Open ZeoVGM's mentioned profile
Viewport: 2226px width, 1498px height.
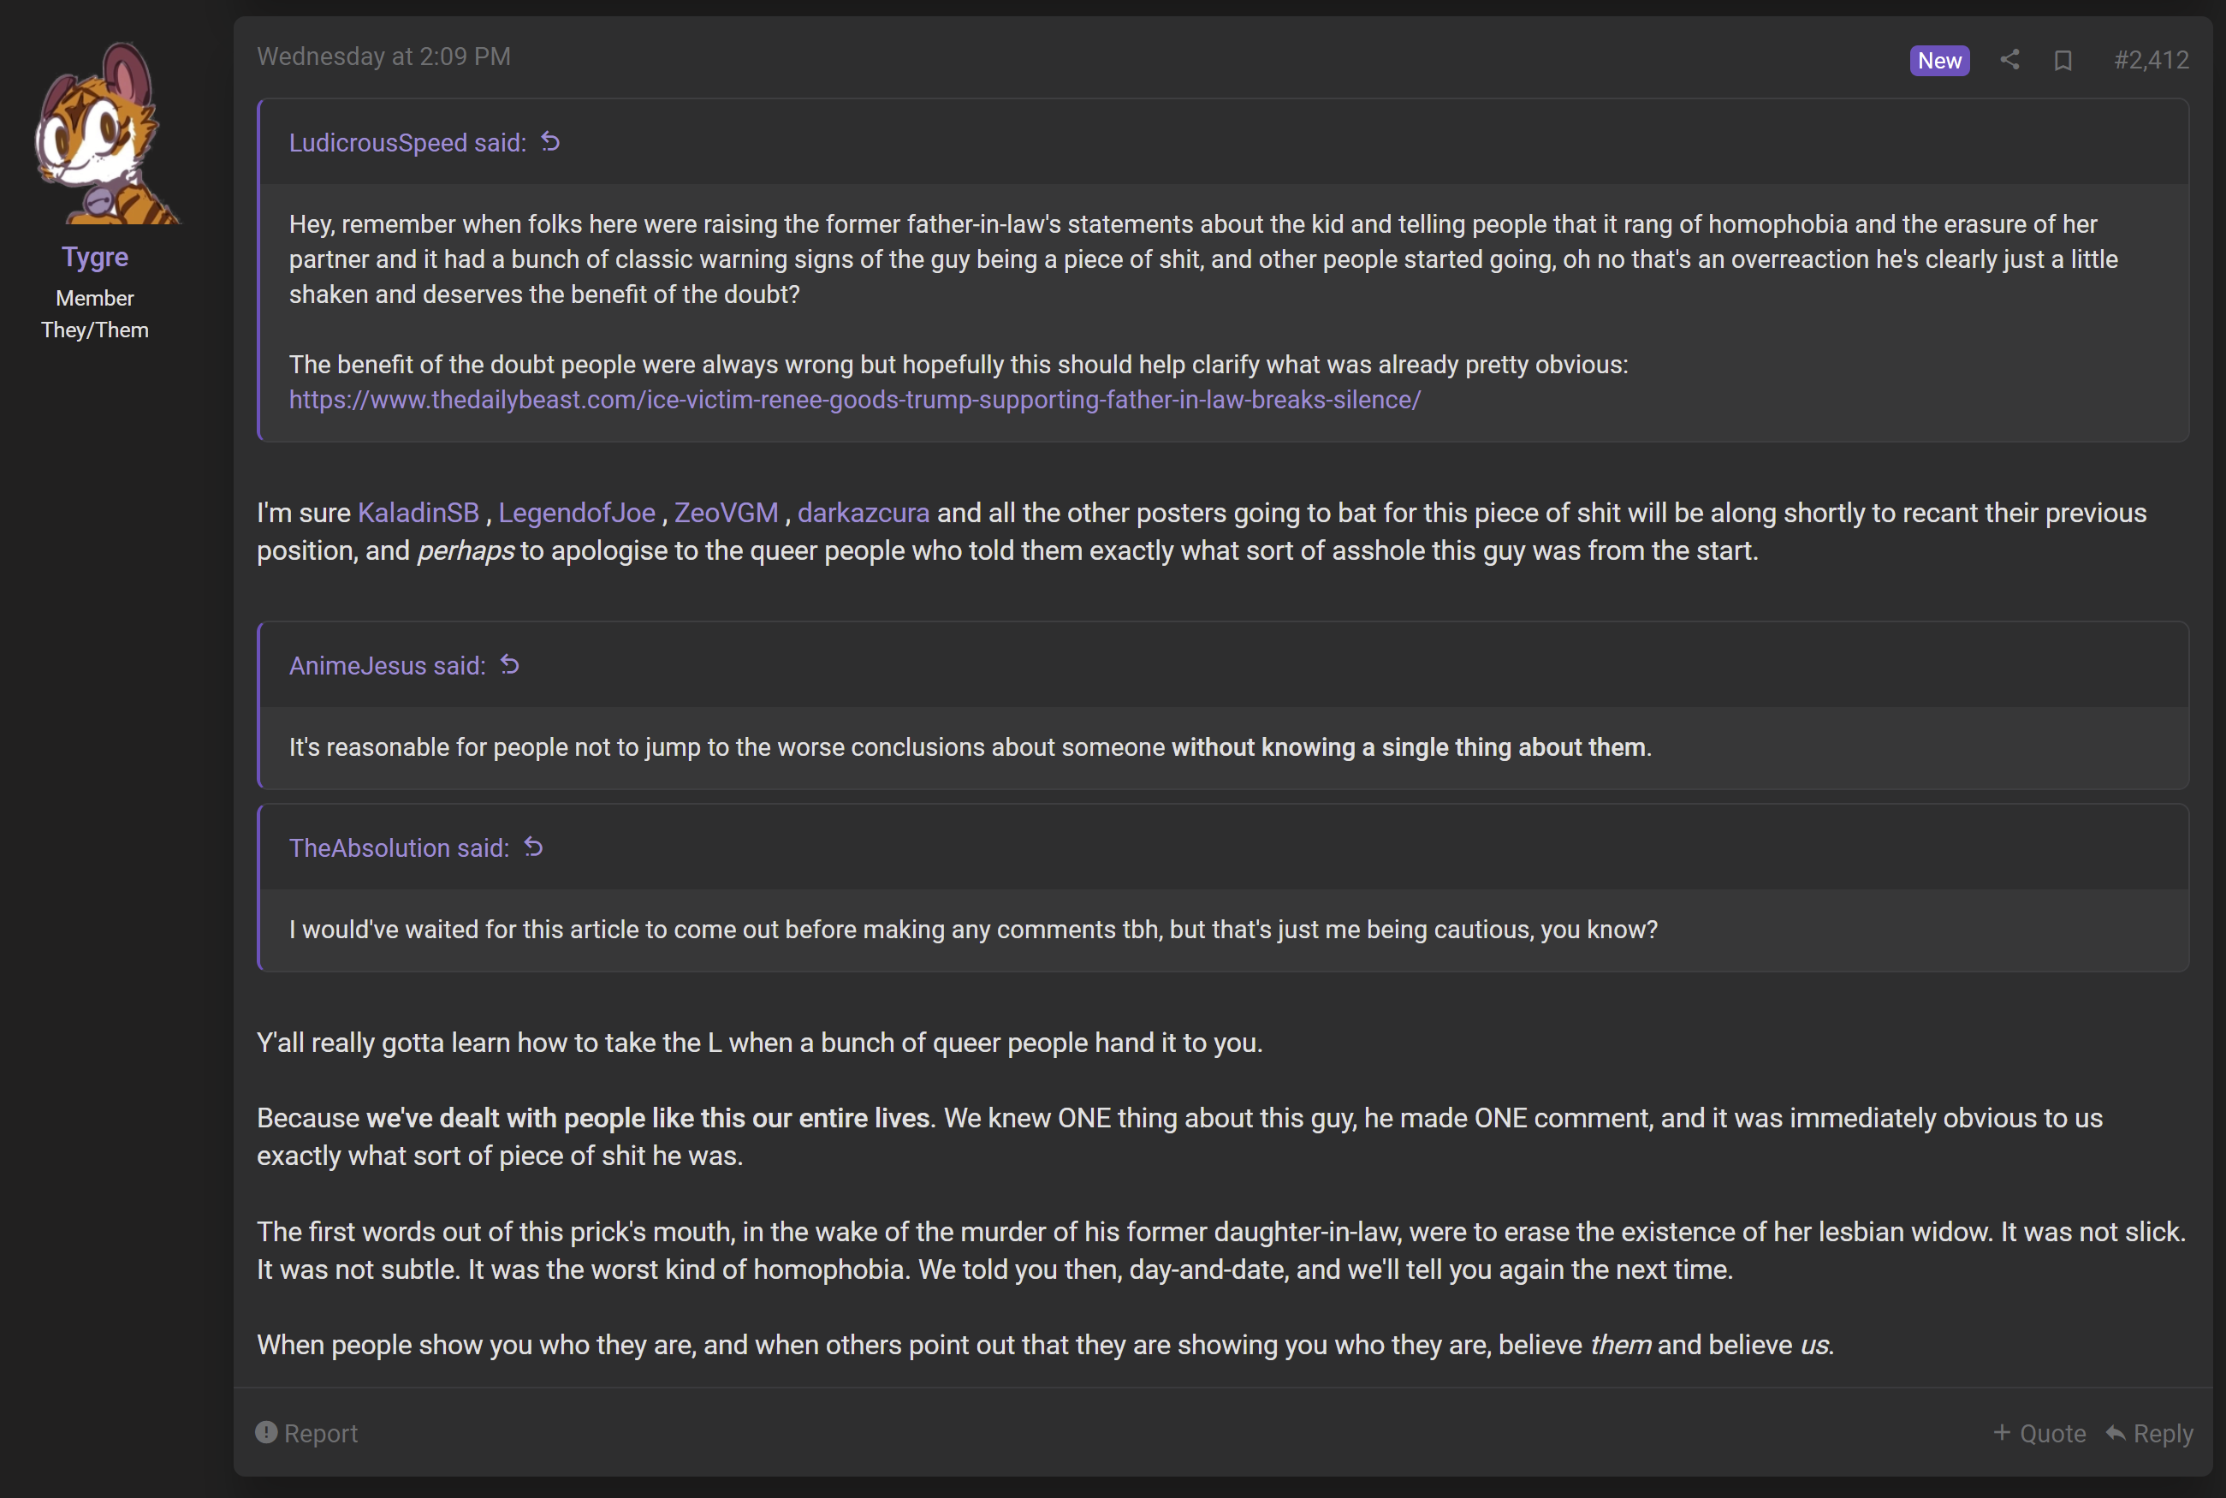(x=726, y=513)
